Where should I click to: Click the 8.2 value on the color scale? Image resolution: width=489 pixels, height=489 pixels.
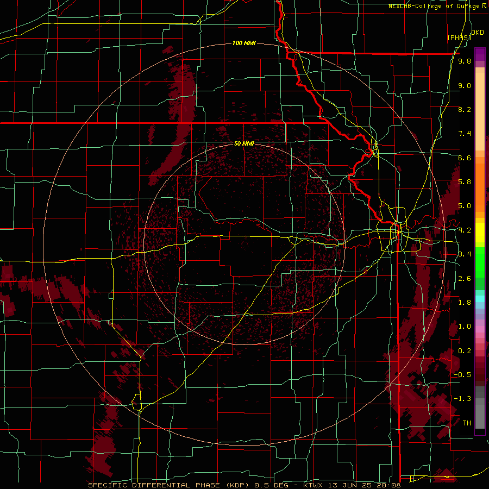465,109
